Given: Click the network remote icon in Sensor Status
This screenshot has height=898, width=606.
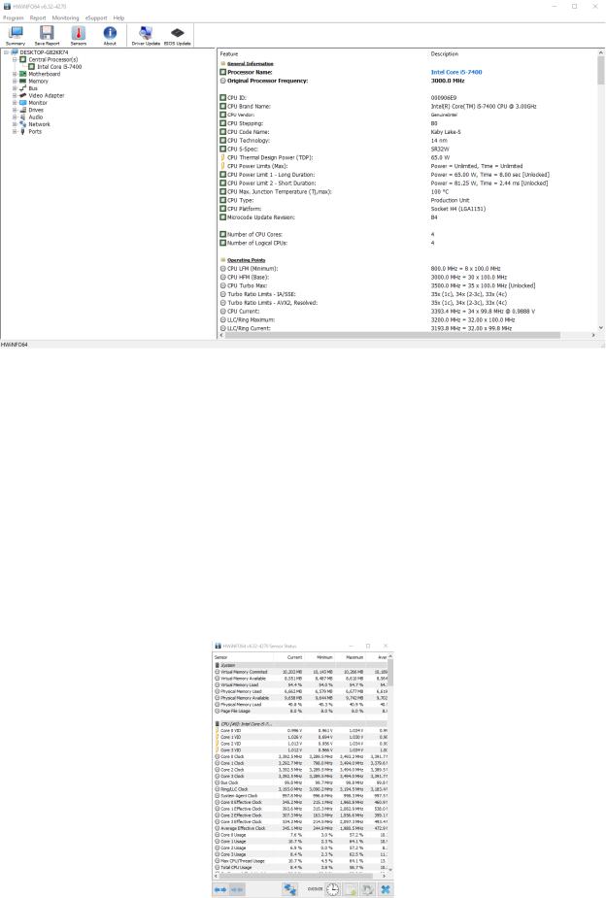Looking at the screenshot, I should (289, 889).
